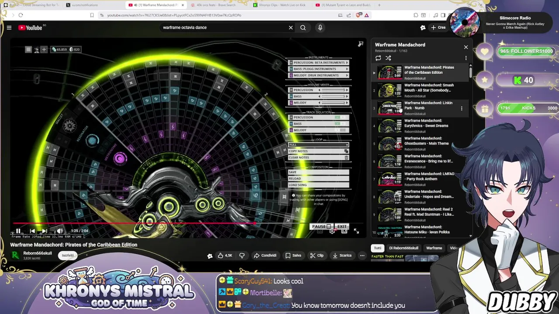Raise Melody volume with right arrow
This screenshot has height=314, width=559.
(x=347, y=103)
